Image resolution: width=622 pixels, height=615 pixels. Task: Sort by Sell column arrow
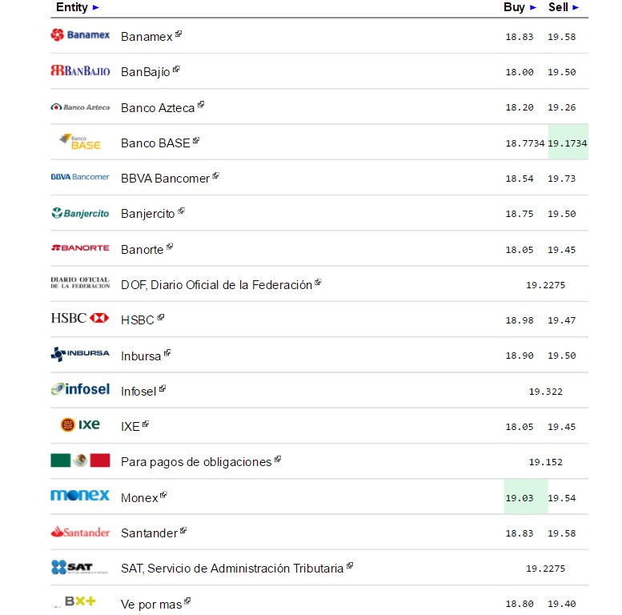576,7
